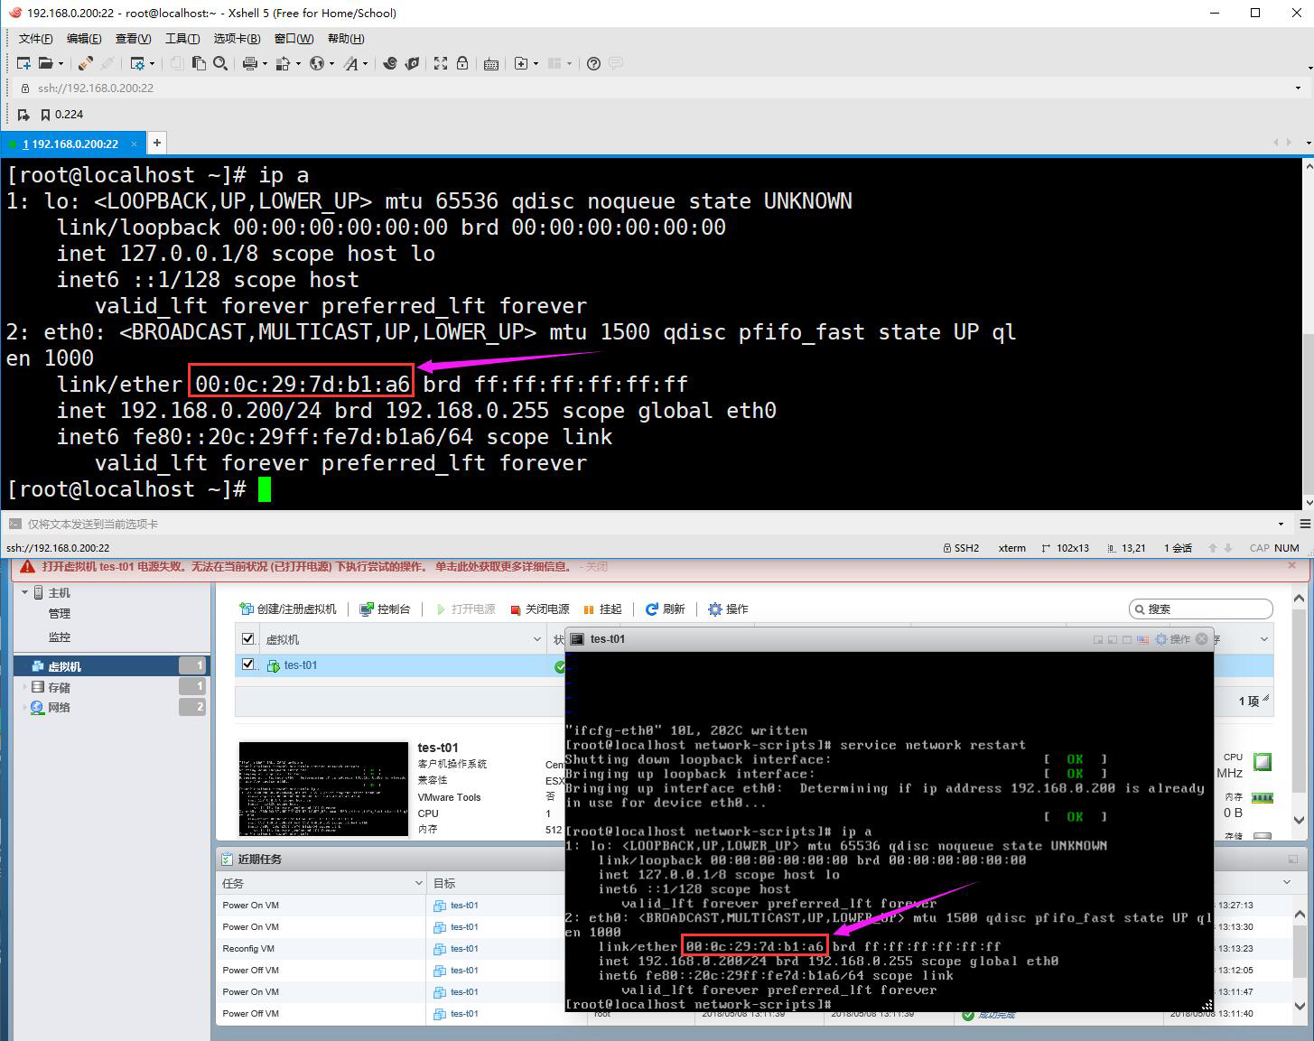The image size is (1314, 1041).
Task: Open Xshell Help question mark icon
Action: [593, 63]
